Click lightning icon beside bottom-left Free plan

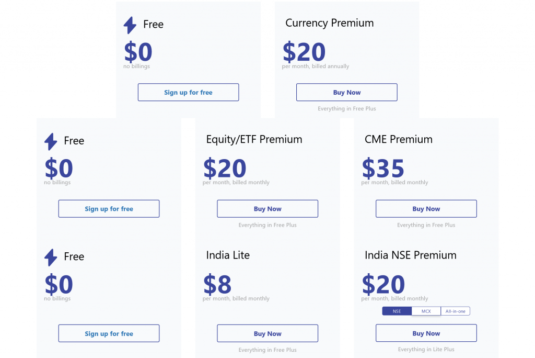pos(51,258)
